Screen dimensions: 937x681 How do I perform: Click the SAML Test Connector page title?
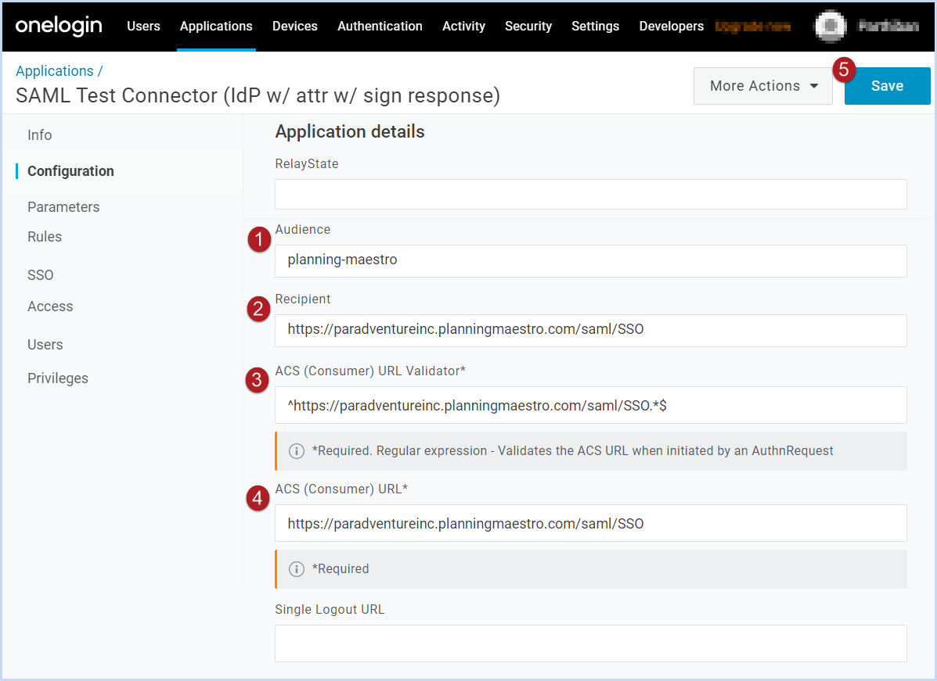coord(258,95)
